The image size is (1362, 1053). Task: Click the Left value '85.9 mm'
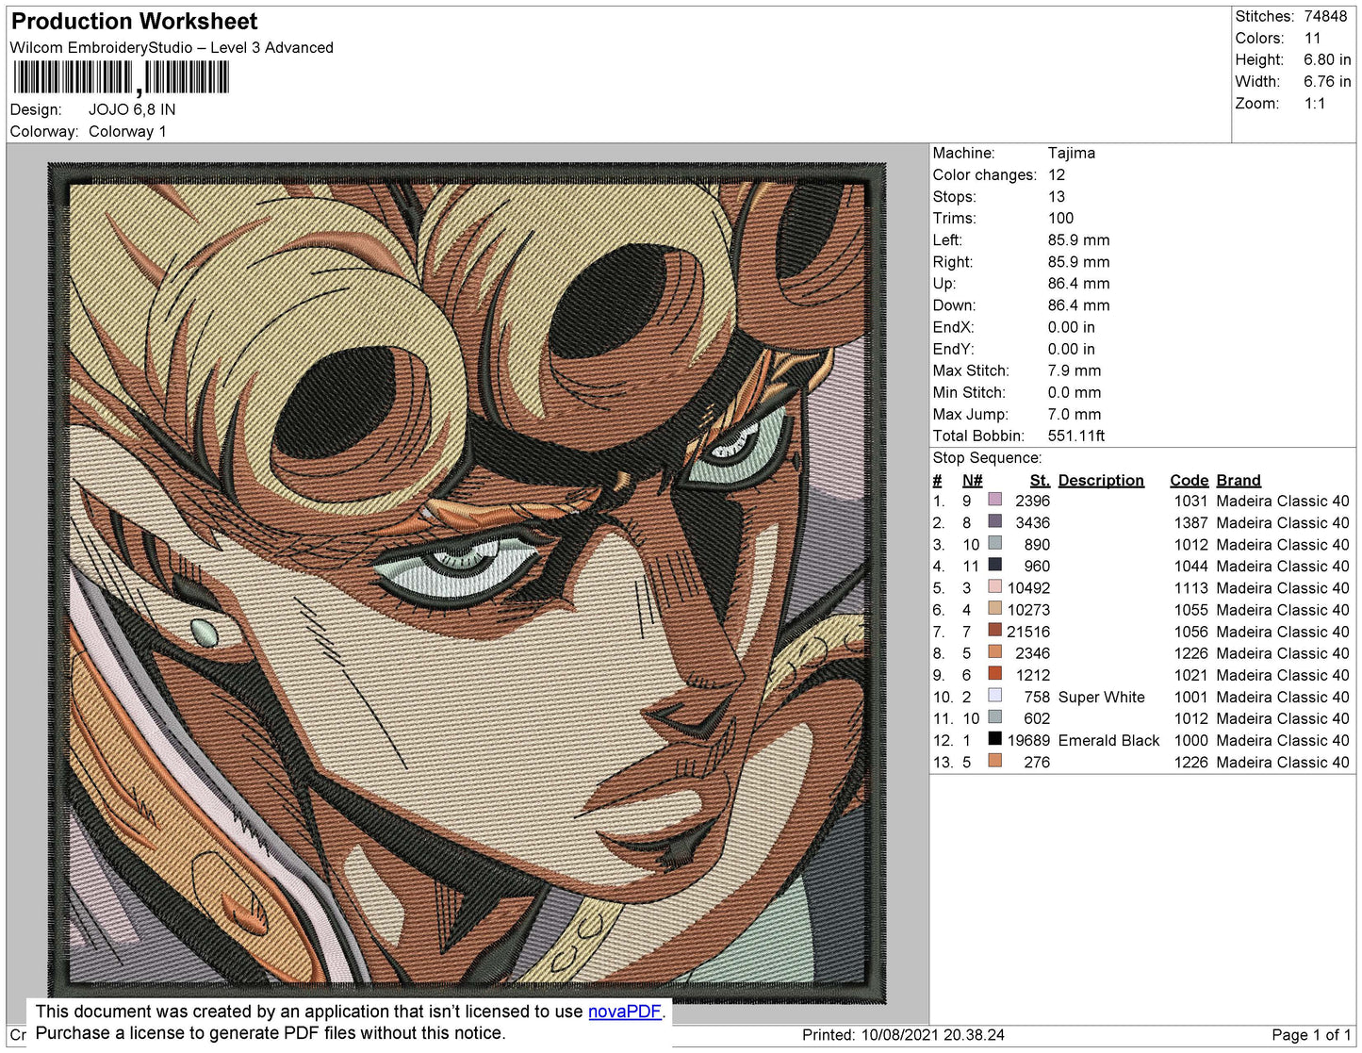(1078, 239)
